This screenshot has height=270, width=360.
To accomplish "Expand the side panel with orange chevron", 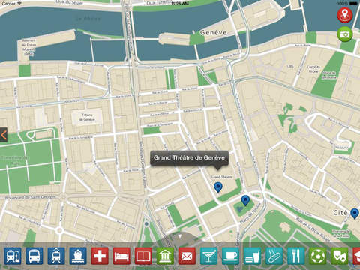I will pos(4,135).
